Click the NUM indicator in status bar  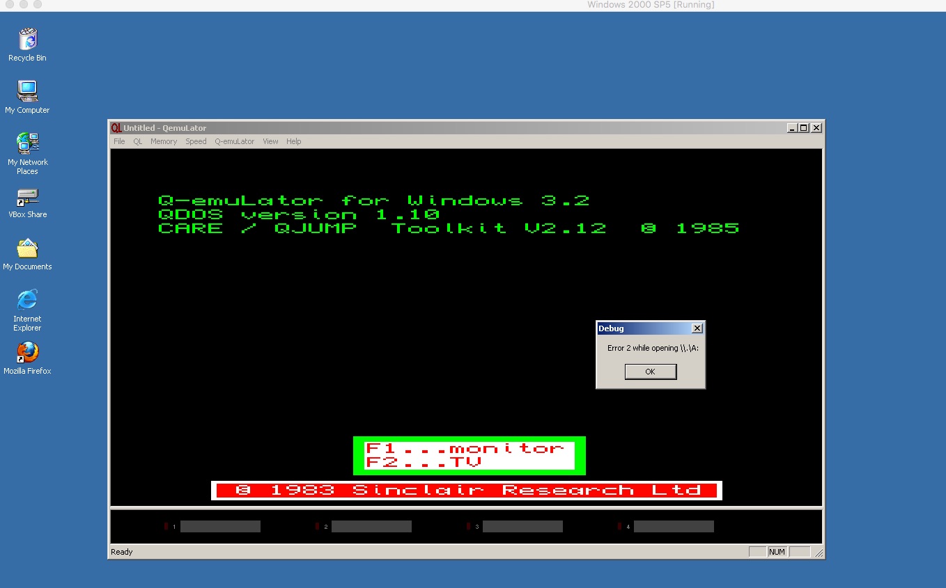pyautogui.click(x=777, y=552)
